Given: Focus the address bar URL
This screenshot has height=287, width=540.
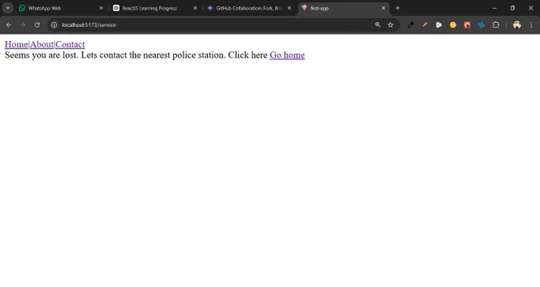Looking at the screenshot, I should pyautogui.click(x=89, y=25).
